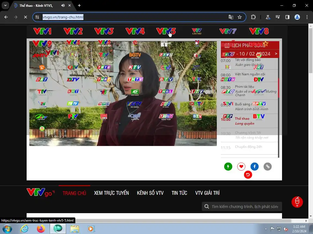
Task: Select the TTV Tây Ninh channel logo
Action: pos(166,55)
